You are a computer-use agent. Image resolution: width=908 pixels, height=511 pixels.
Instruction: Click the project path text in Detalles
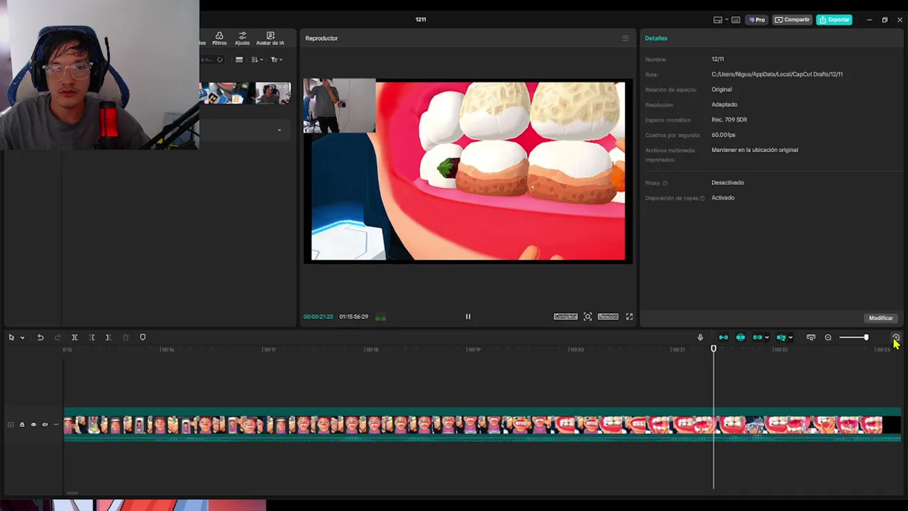point(777,74)
